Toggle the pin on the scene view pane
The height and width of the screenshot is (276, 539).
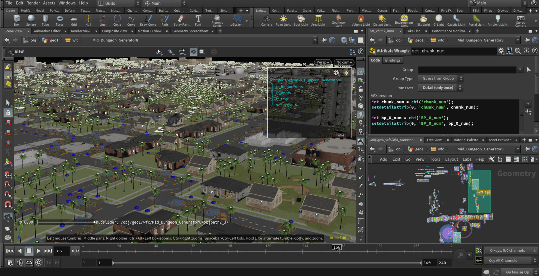[324, 40]
